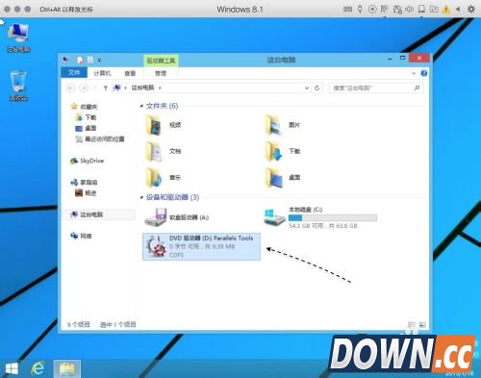Open the Parallels floppy disk icon
The width and height of the screenshot is (481, 378).
pyautogui.click(x=397, y=10)
